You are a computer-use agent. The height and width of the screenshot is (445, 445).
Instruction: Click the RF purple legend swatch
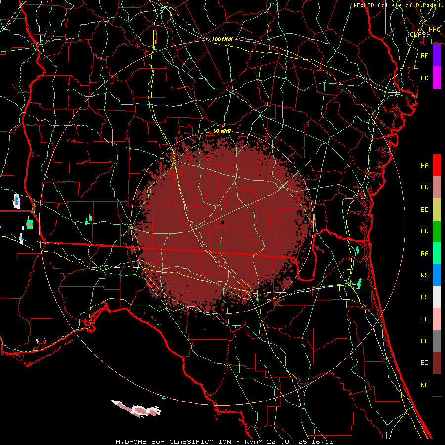click(437, 55)
